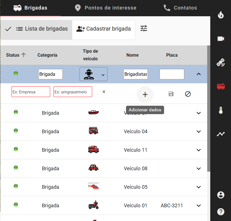Click the filter sliders icon

[x=144, y=28]
